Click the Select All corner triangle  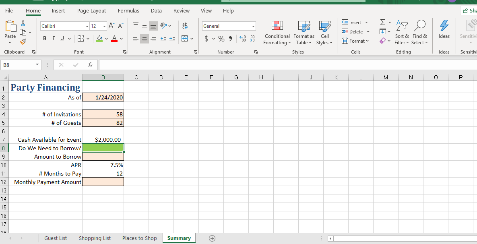pos(4,77)
